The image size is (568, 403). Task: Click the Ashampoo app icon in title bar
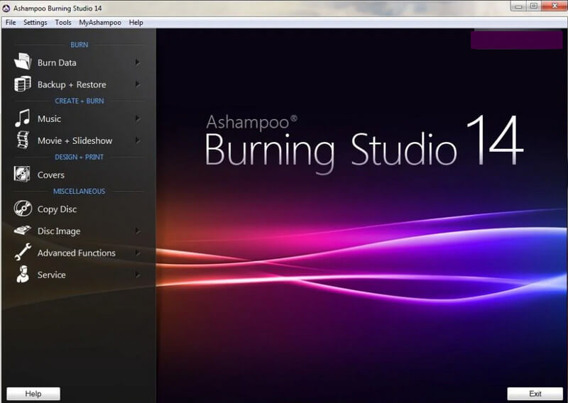[x=6, y=8]
